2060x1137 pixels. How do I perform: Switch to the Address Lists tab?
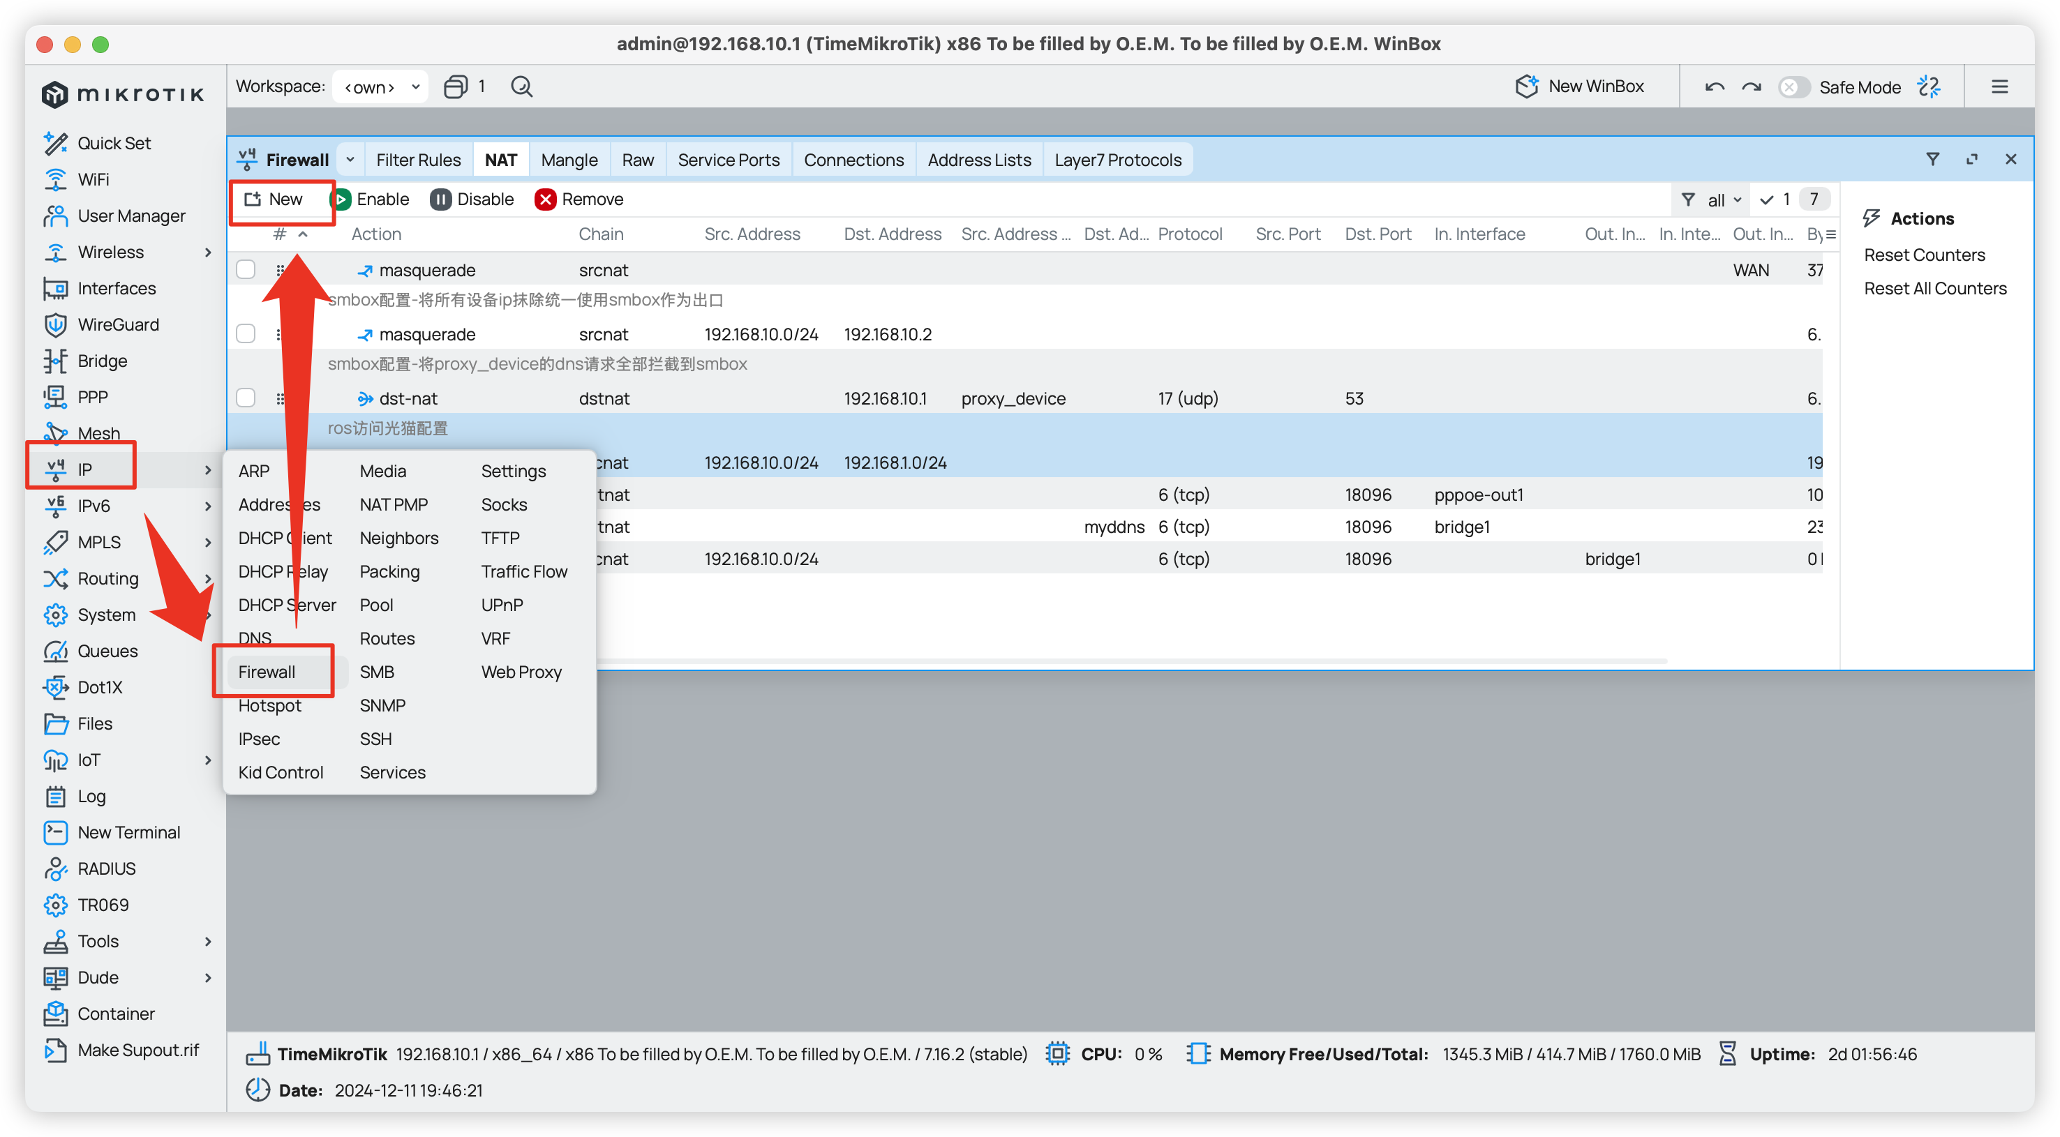click(x=979, y=160)
